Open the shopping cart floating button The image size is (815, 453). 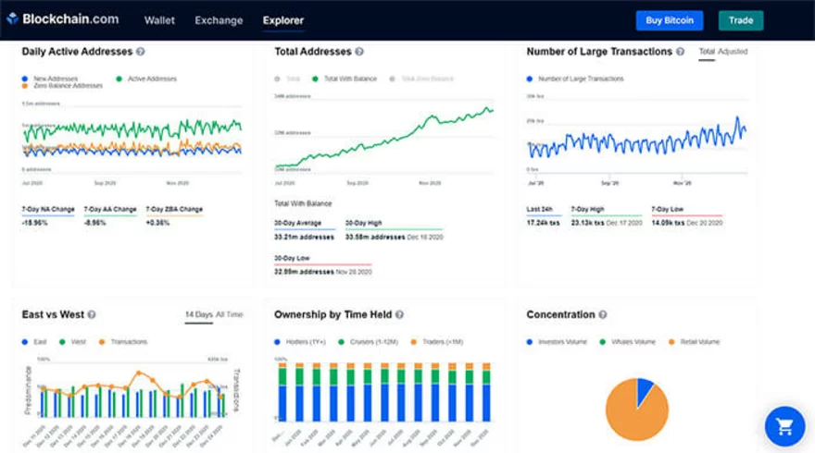pyautogui.click(x=784, y=426)
